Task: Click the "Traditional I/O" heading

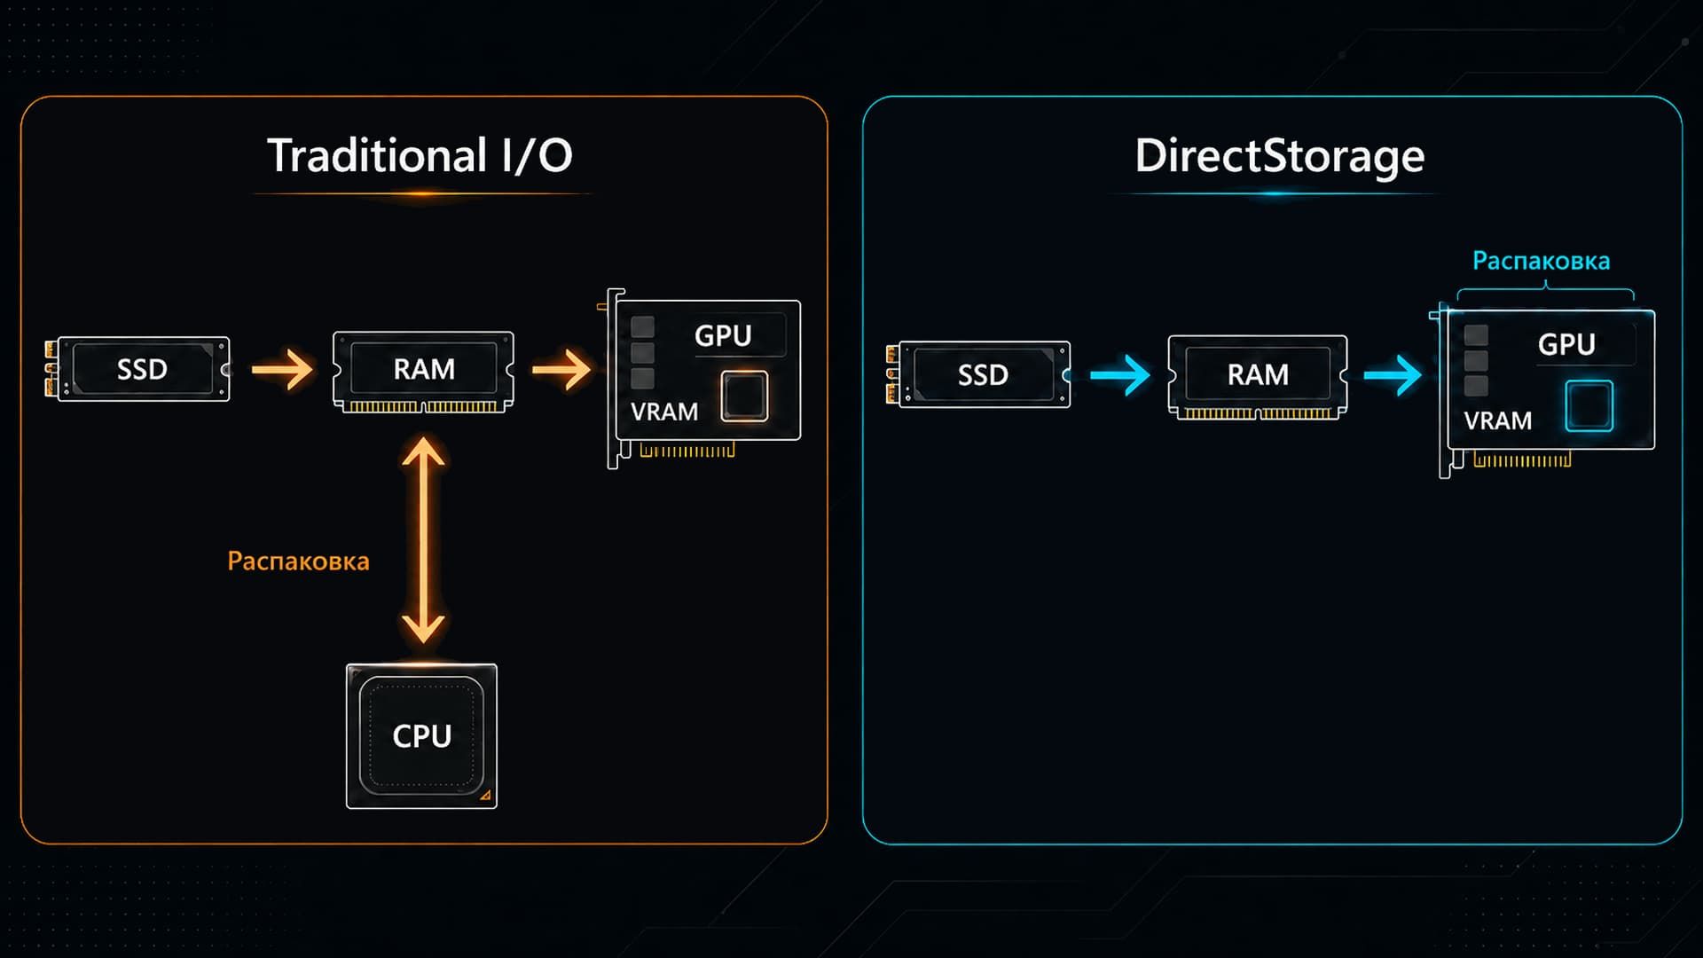Action: click(420, 155)
